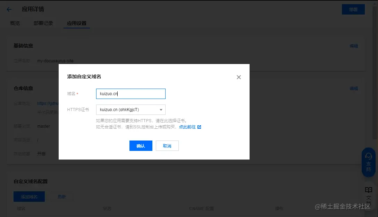Switch to the 部署记录 tab
Screen dimensions: 378x217
tap(43, 23)
